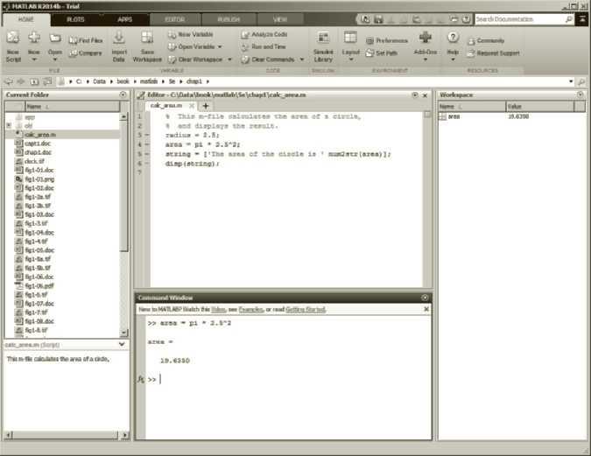
Task: Open the address bar path history dropdown
Action: click(x=571, y=81)
